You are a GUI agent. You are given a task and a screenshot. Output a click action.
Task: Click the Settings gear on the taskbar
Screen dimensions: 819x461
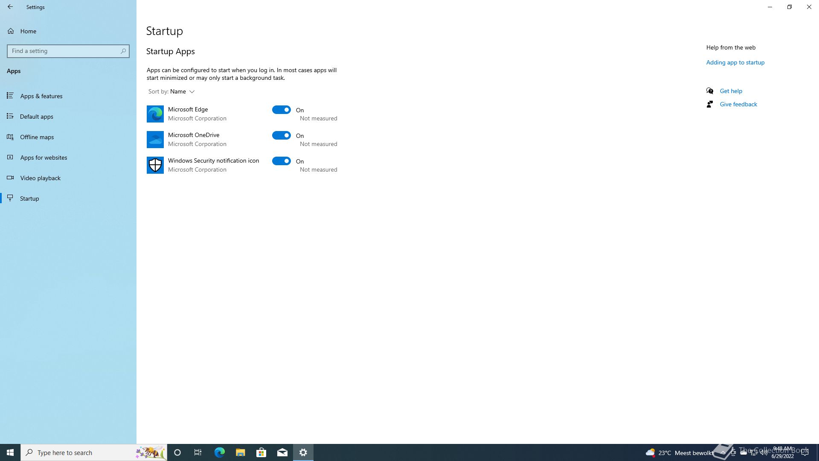pyautogui.click(x=303, y=452)
